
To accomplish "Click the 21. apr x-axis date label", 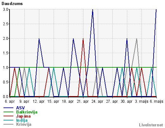I will coord(83,101).
